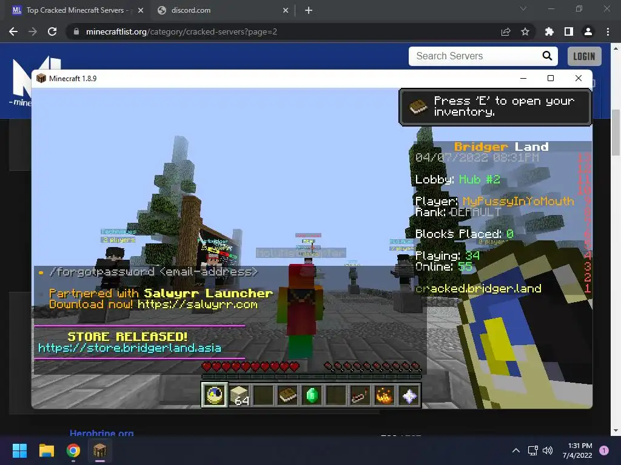The image size is (621, 465).
Task: Maximize the Minecraft 1.8.9 window
Action: tap(551, 78)
